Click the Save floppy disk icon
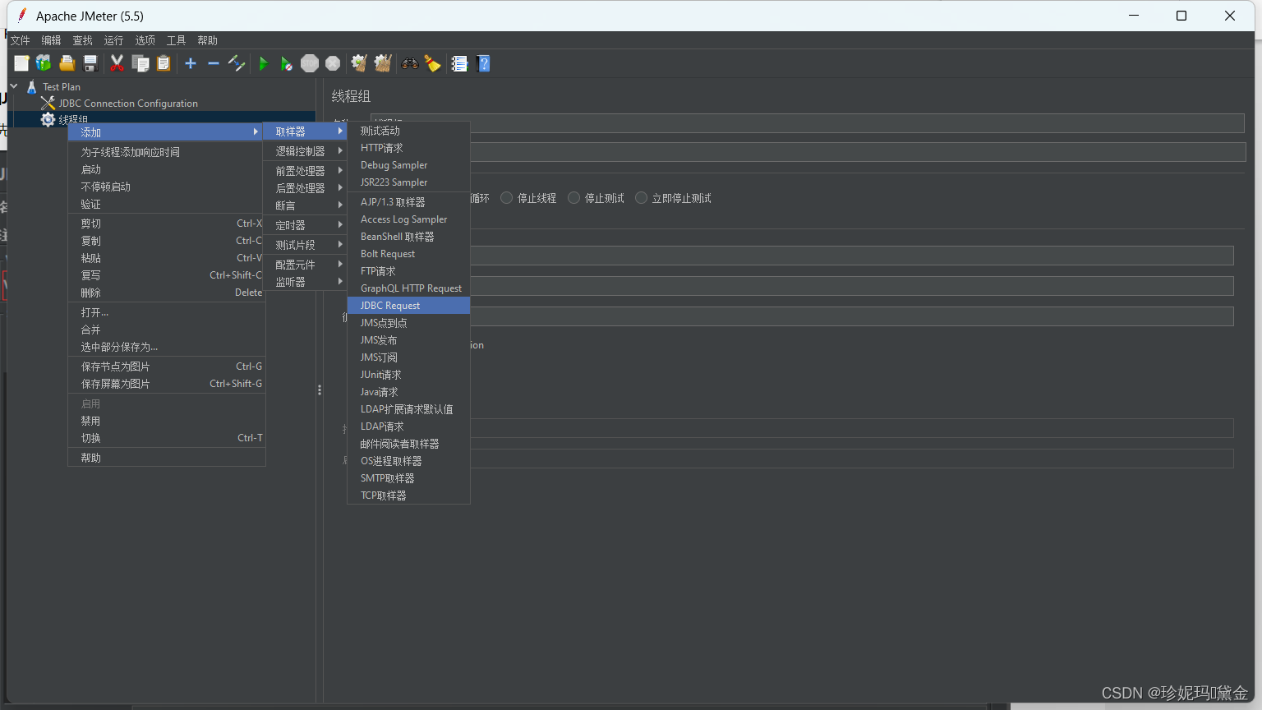Screen dimensions: 1262x710 pos(90,63)
